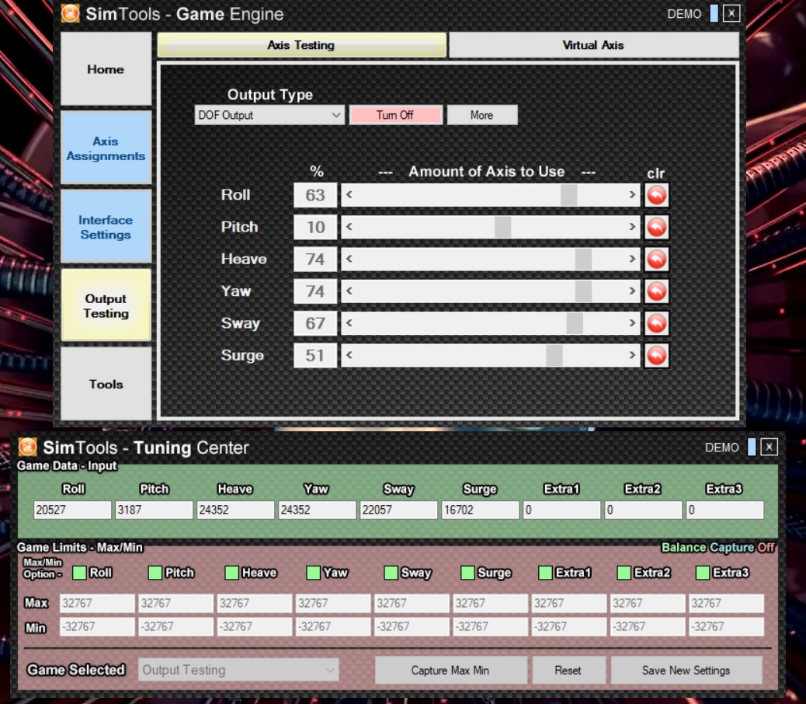Toggle the Extra3 Max/Min checkbox
This screenshot has height=704, width=806.
[703, 573]
